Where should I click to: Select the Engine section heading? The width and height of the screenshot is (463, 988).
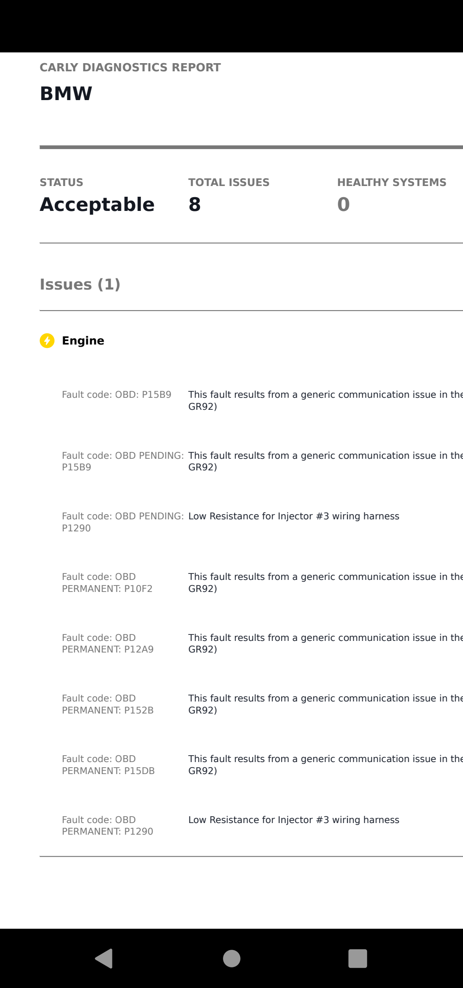tap(83, 341)
